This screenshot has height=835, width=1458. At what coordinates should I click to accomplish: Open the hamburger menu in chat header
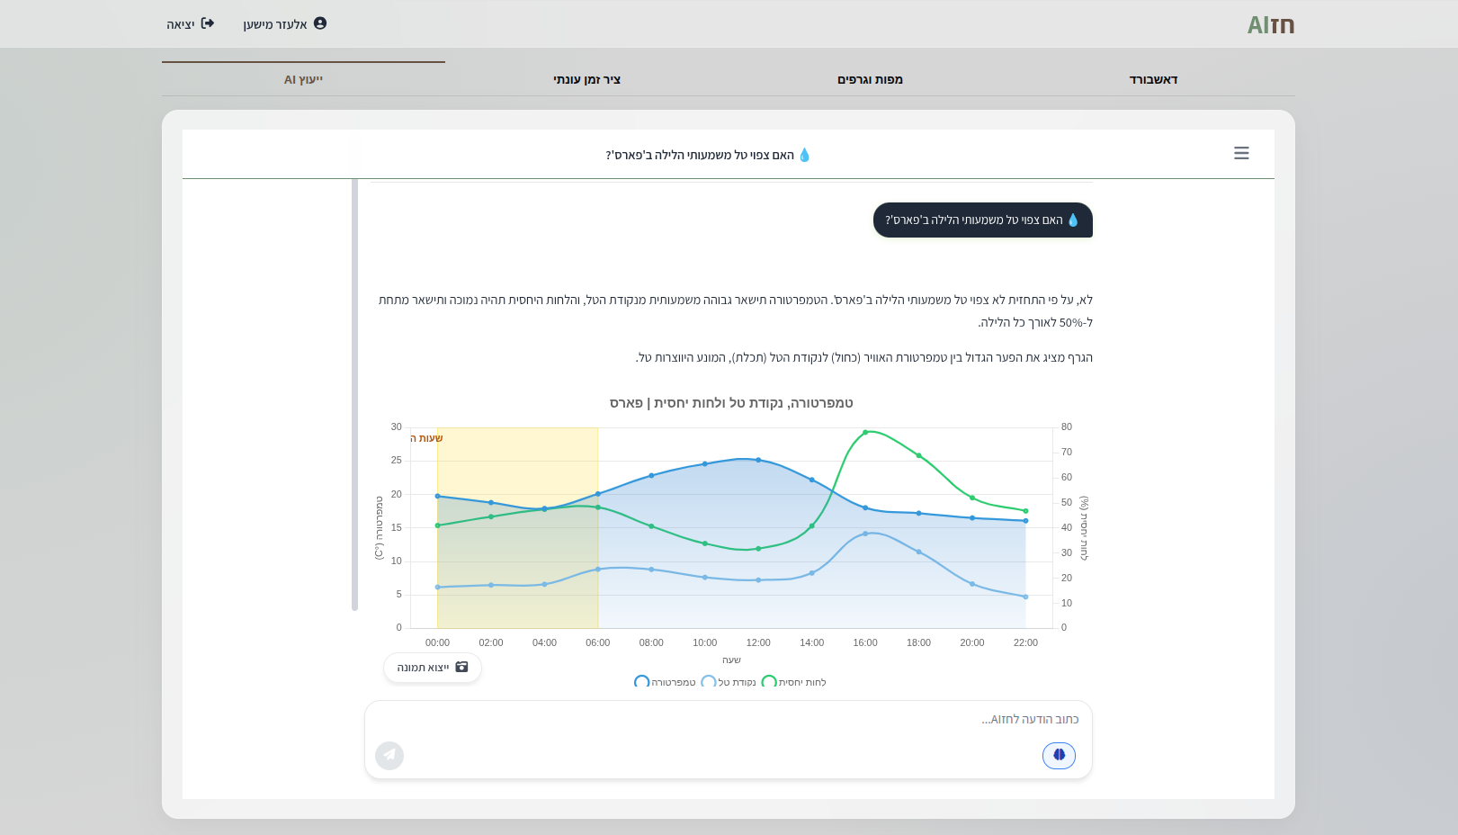click(1241, 154)
